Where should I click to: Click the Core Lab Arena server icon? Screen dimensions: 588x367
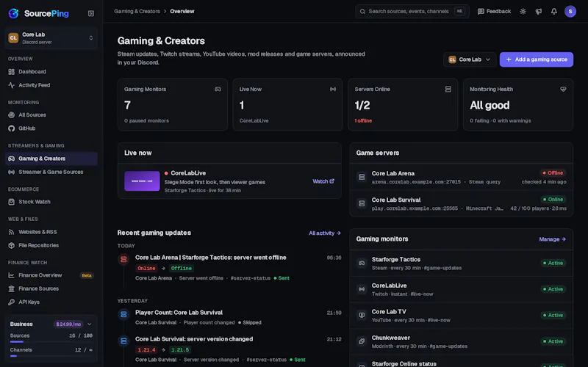coord(362,177)
